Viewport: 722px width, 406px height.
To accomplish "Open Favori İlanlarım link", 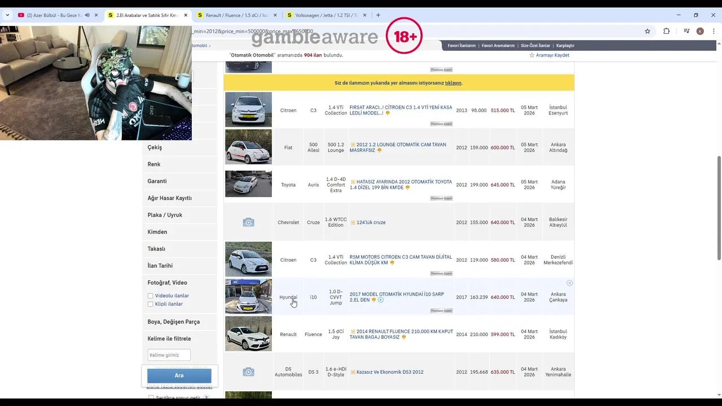I will pyautogui.click(x=461, y=46).
